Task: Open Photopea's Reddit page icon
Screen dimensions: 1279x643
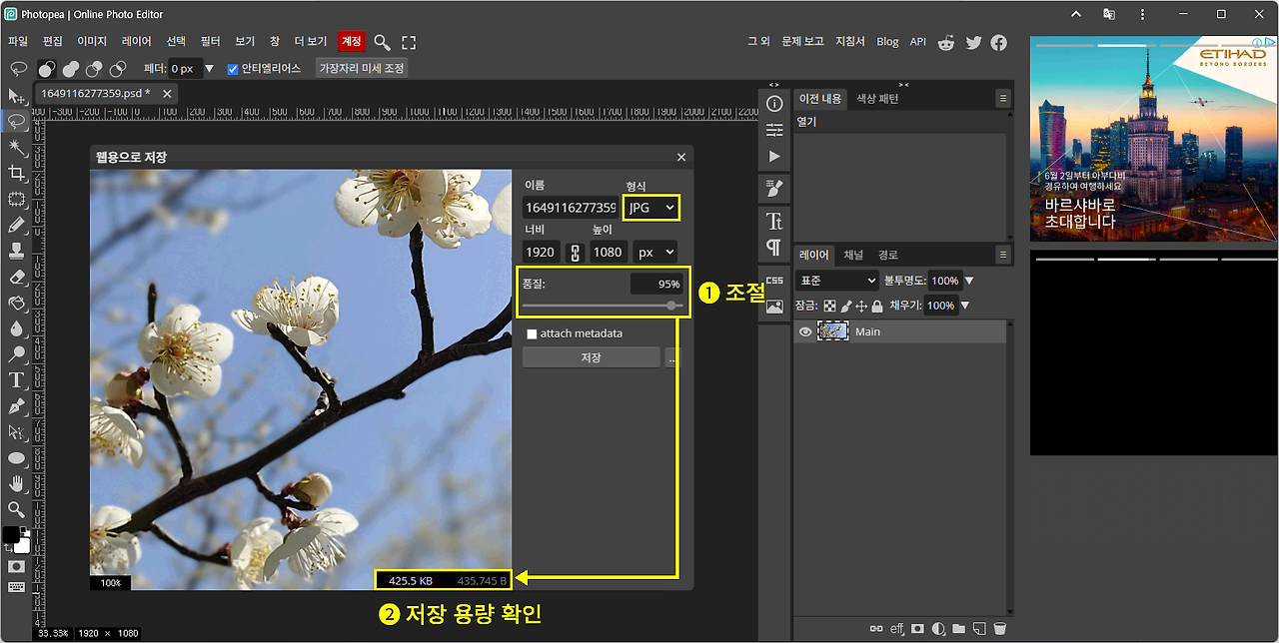Action: coord(946,42)
